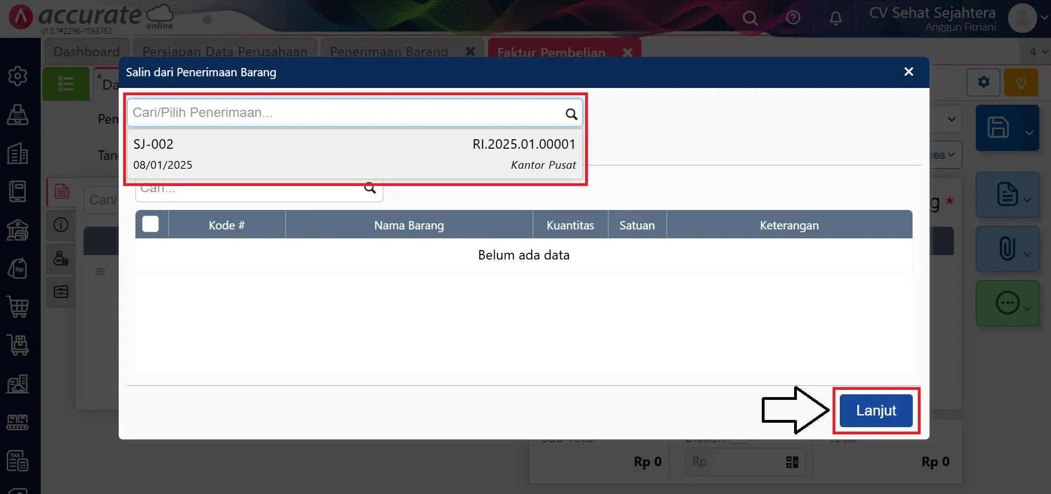Viewport: 1051px width, 494px height.
Task: Open the warehouse shelves module in sidebar
Action: point(18,422)
